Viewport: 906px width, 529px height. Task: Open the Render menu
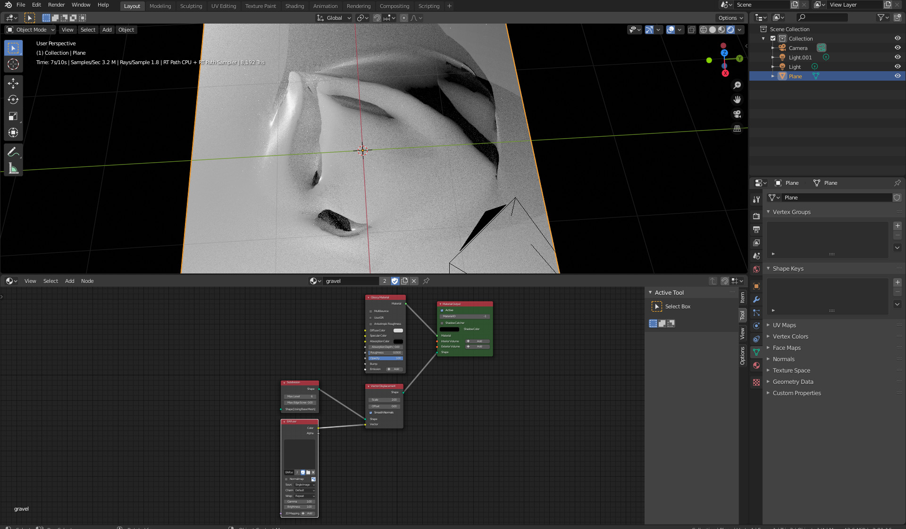[56, 5]
